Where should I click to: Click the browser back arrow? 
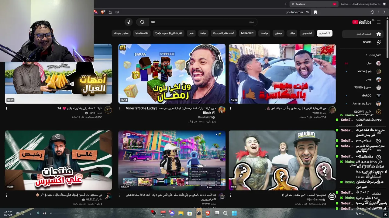coord(384,12)
